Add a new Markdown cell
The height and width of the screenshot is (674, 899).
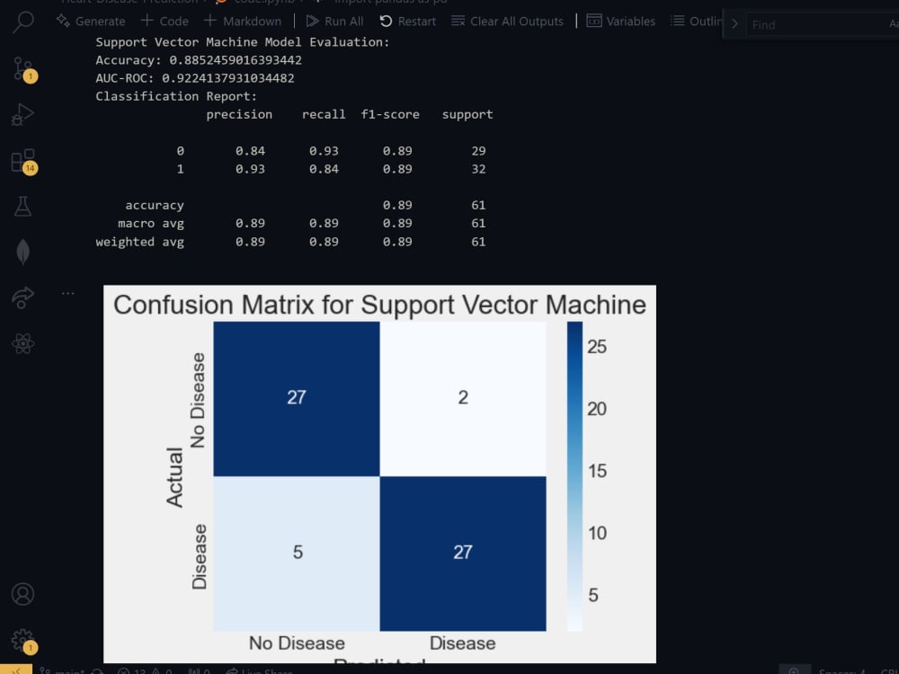click(x=243, y=22)
